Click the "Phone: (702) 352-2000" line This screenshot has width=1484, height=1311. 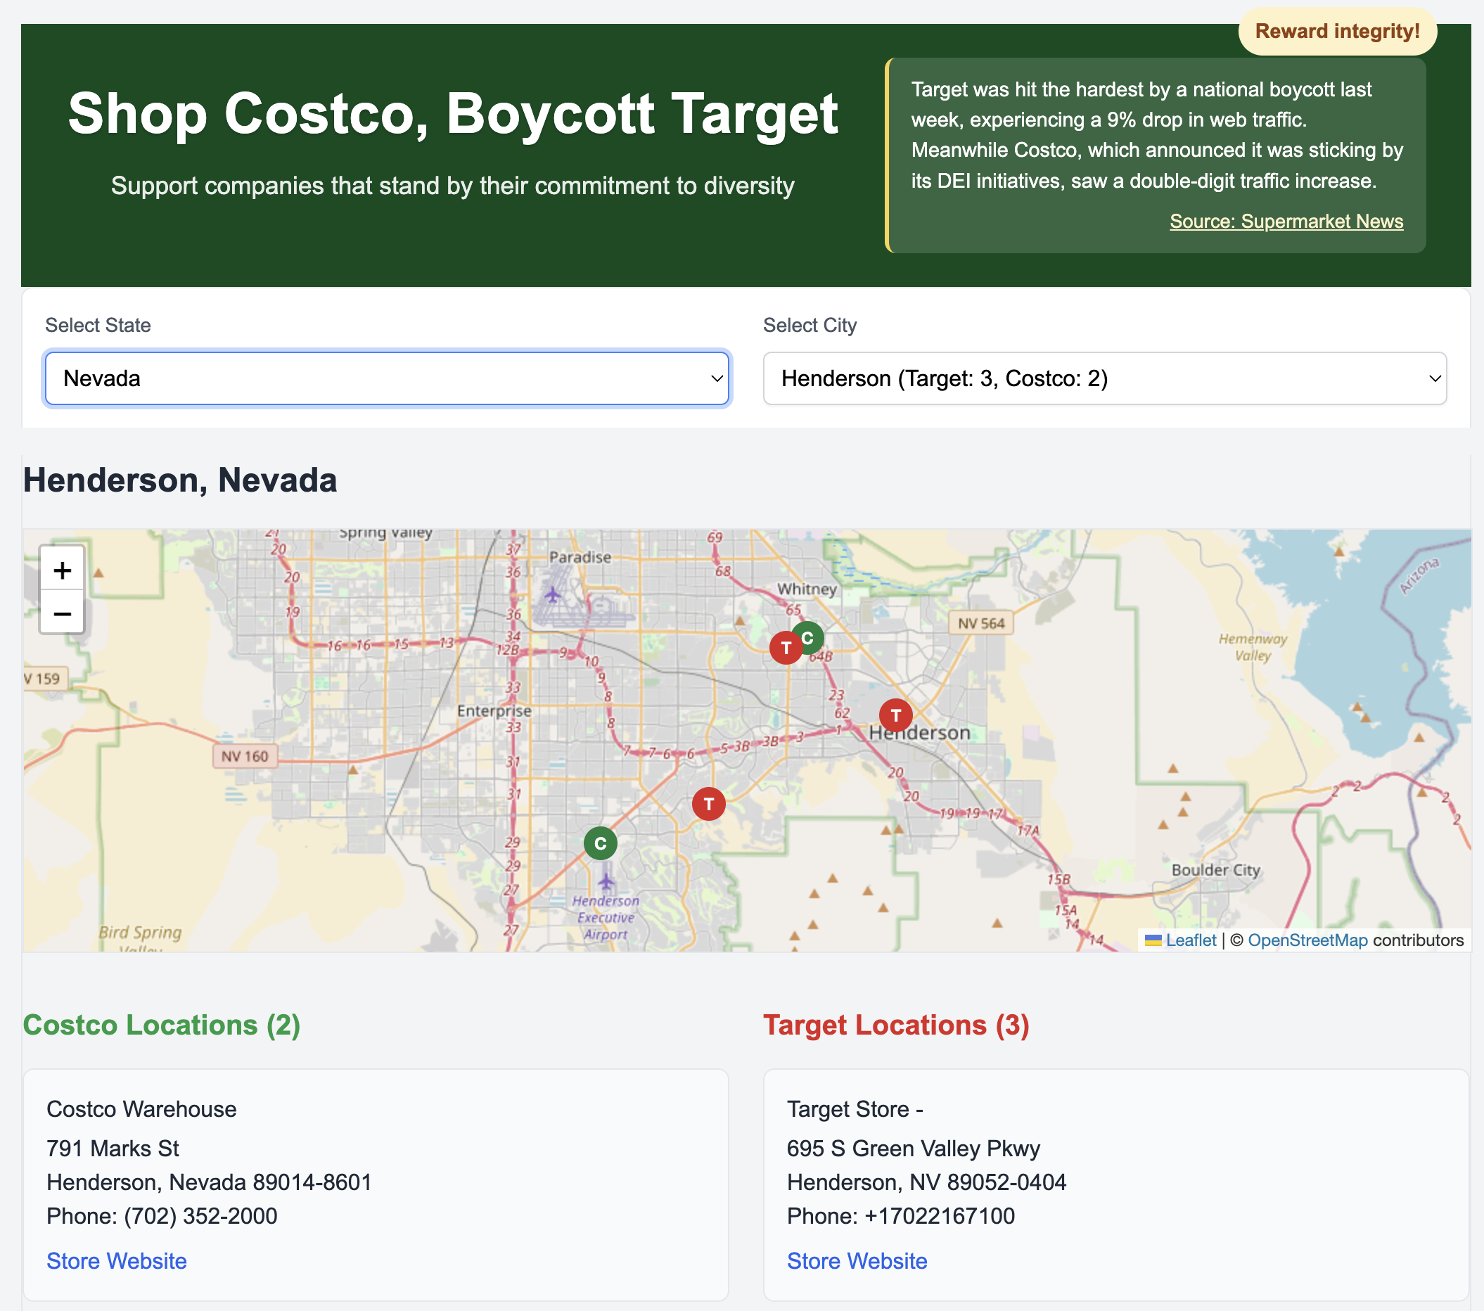162,1216
